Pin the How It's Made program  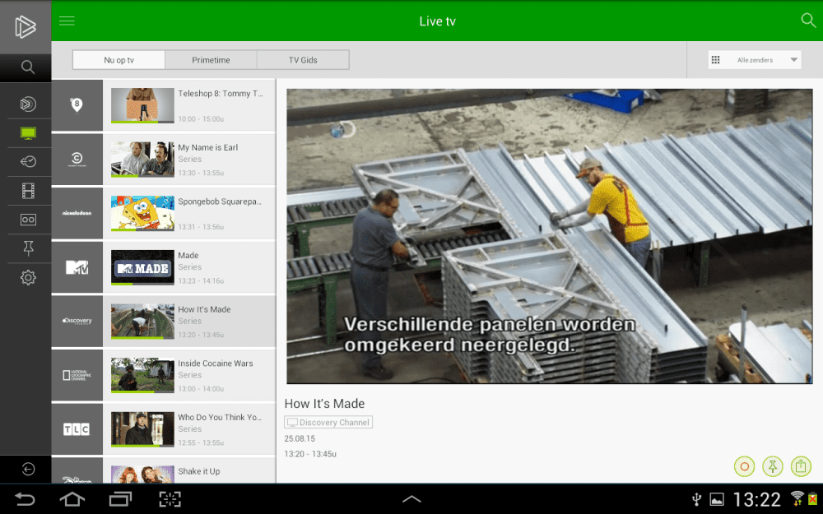(772, 466)
